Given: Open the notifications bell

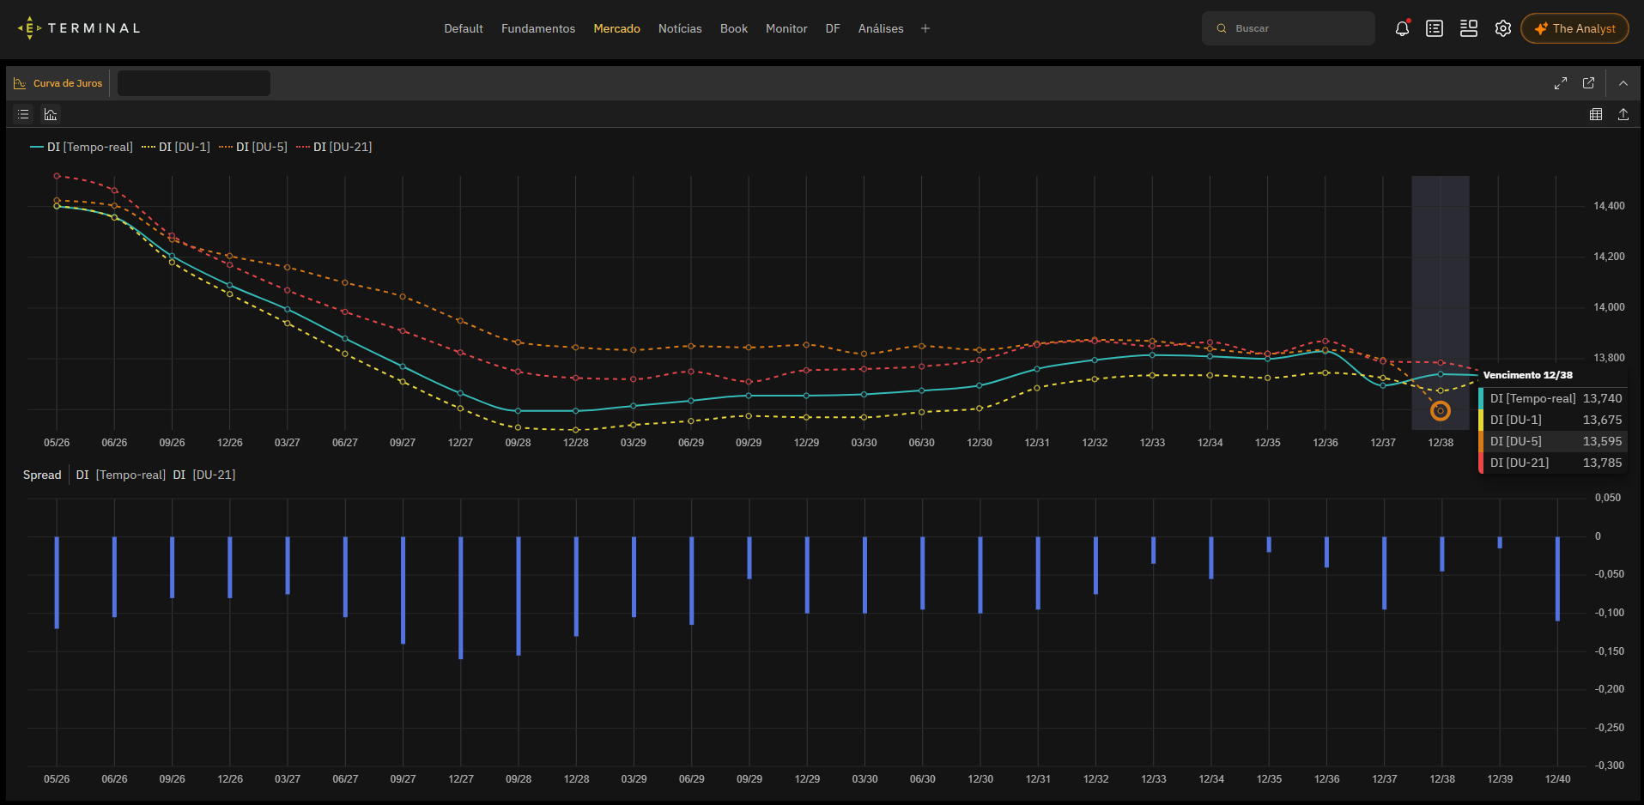Looking at the screenshot, I should coord(1402,28).
